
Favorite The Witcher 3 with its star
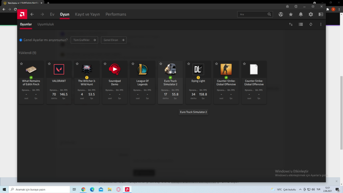click(x=77, y=64)
